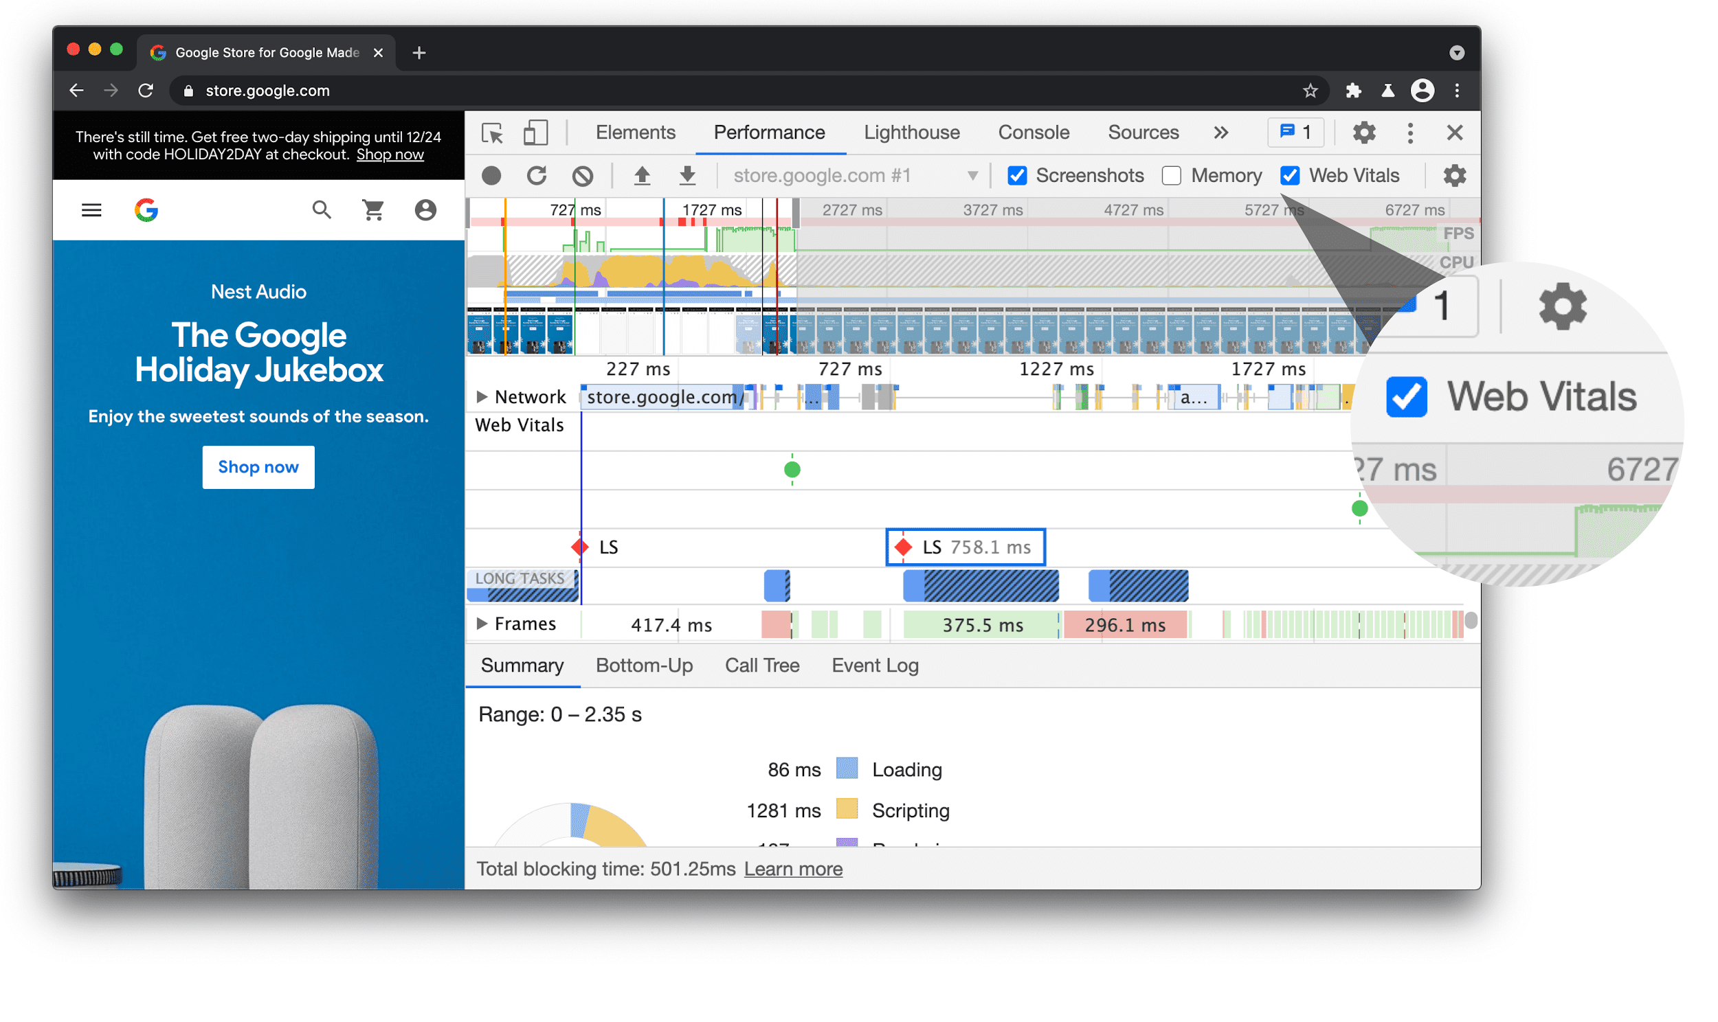Toggle the Memory checkbox on
The height and width of the screenshot is (1022, 1718).
point(1170,174)
